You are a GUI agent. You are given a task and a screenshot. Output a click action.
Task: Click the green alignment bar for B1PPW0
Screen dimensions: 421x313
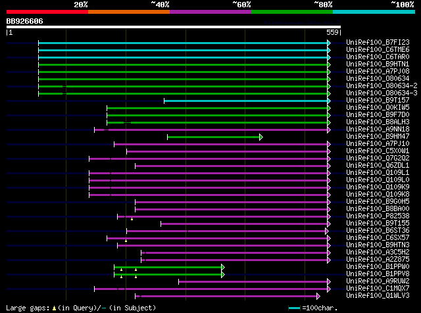[168, 268]
